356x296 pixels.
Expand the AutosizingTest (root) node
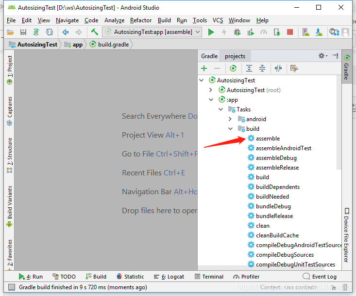pyautogui.click(x=211, y=90)
